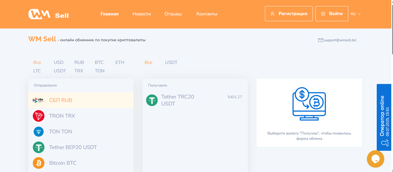Image resolution: width=393 pixels, height=172 pixels.
Task: Click the green Tether BEP20 coin icon
Action: click(x=38, y=147)
